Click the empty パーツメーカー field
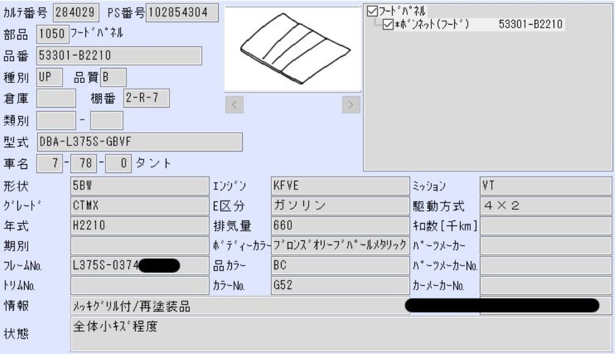Screen dimensions: 615x354 [x=546, y=246]
